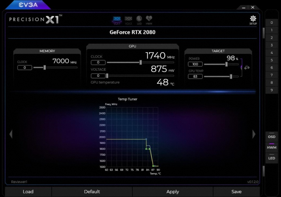Viewport: 281px width, 197px height.
Task: Select profile slot 6
Action: click(272, 67)
